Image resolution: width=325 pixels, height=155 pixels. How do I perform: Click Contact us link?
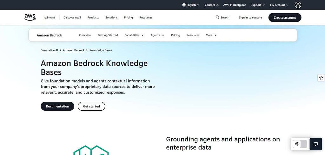click(x=211, y=5)
